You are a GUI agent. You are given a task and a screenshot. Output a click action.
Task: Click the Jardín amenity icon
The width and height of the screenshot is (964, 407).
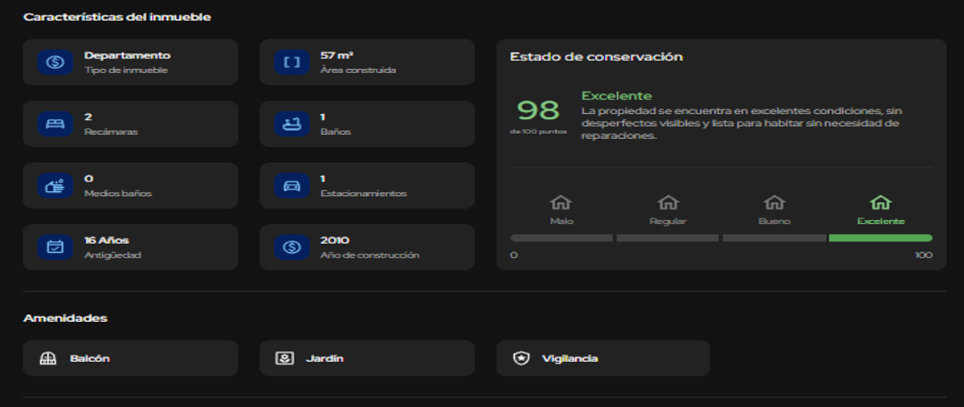[x=284, y=358]
